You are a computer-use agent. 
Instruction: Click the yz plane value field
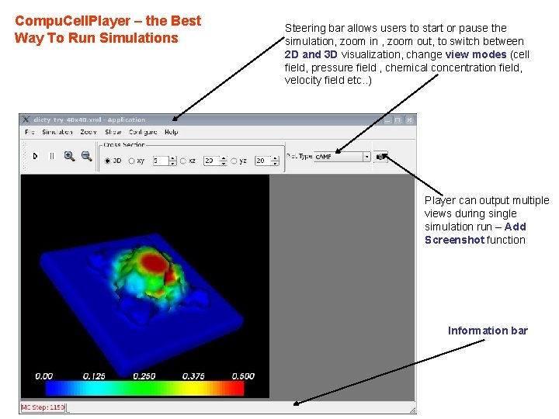point(263,161)
